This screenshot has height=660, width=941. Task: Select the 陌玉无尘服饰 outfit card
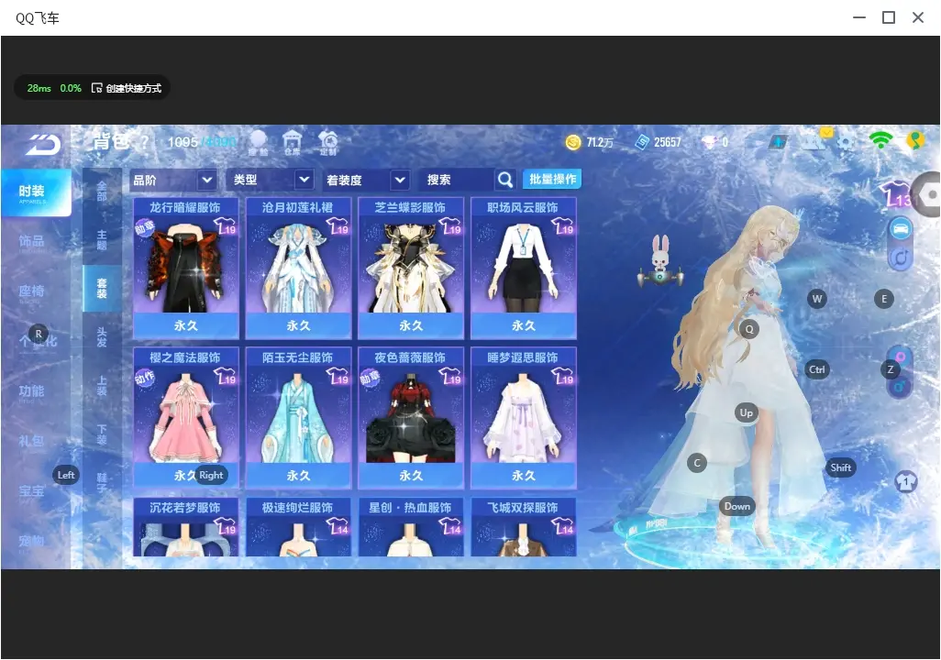tap(298, 418)
